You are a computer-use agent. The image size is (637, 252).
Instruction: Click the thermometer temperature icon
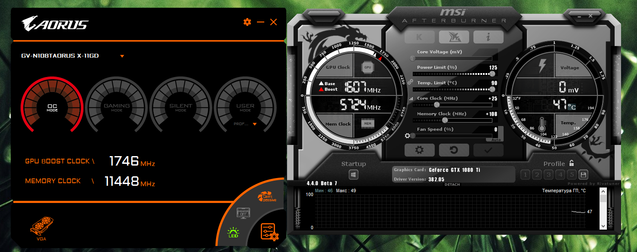click(x=542, y=124)
